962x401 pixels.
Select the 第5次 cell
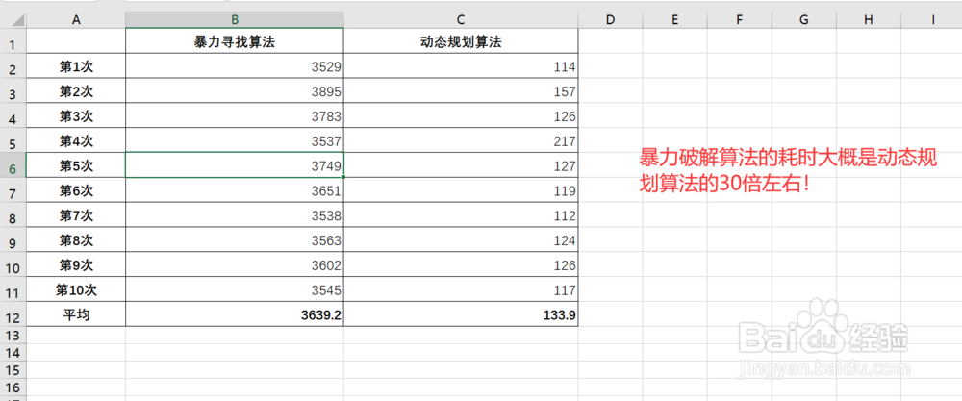tap(76, 165)
